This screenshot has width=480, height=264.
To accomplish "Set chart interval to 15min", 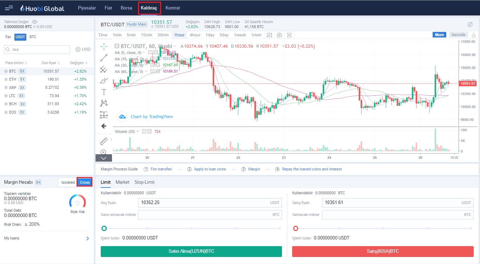I will click(146, 35).
